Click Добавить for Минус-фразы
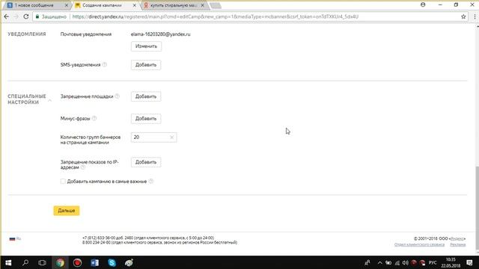 pos(146,118)
